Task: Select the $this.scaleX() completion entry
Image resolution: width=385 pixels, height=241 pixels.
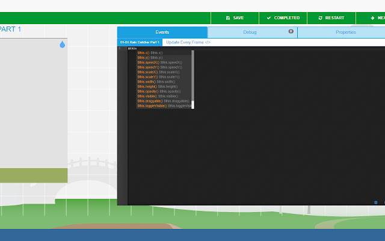Action: 164,72
